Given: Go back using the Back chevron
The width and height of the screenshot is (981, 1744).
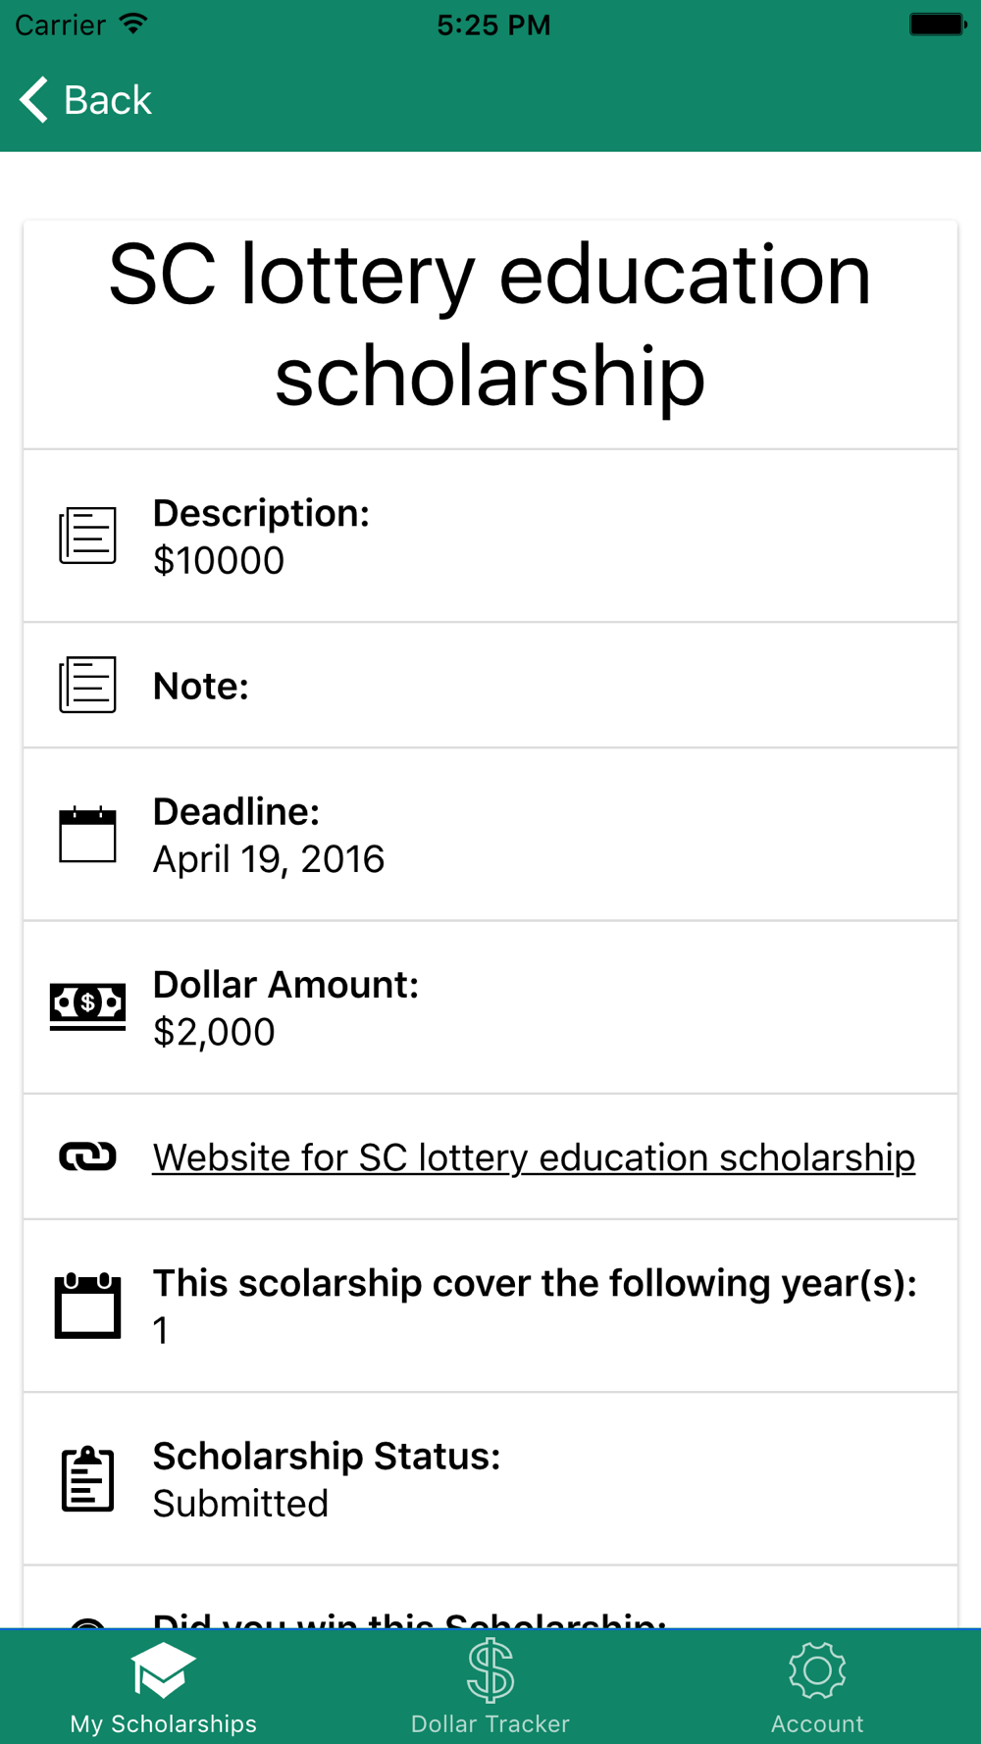Looking at the screenshot, I should 35,100.
